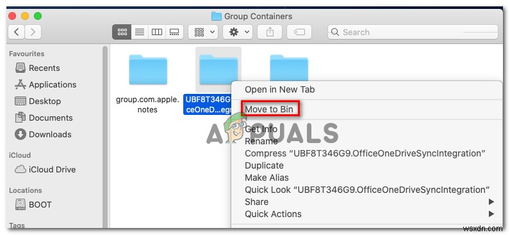Zoom the window with green button
The image size is (510, 235).
click(x=38, y=16)
